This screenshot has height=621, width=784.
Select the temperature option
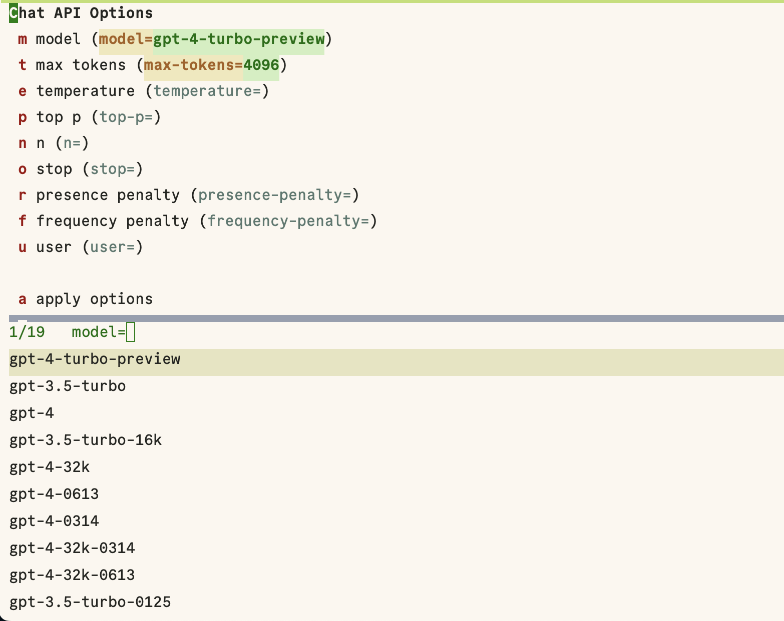tap(144, 91)
